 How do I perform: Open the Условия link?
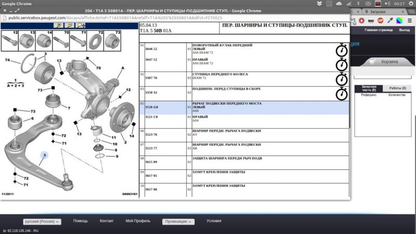(x=214, y=220)
